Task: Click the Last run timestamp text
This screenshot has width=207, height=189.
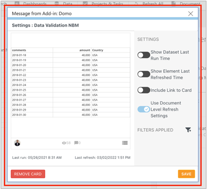Action: (x=37, y=157)
